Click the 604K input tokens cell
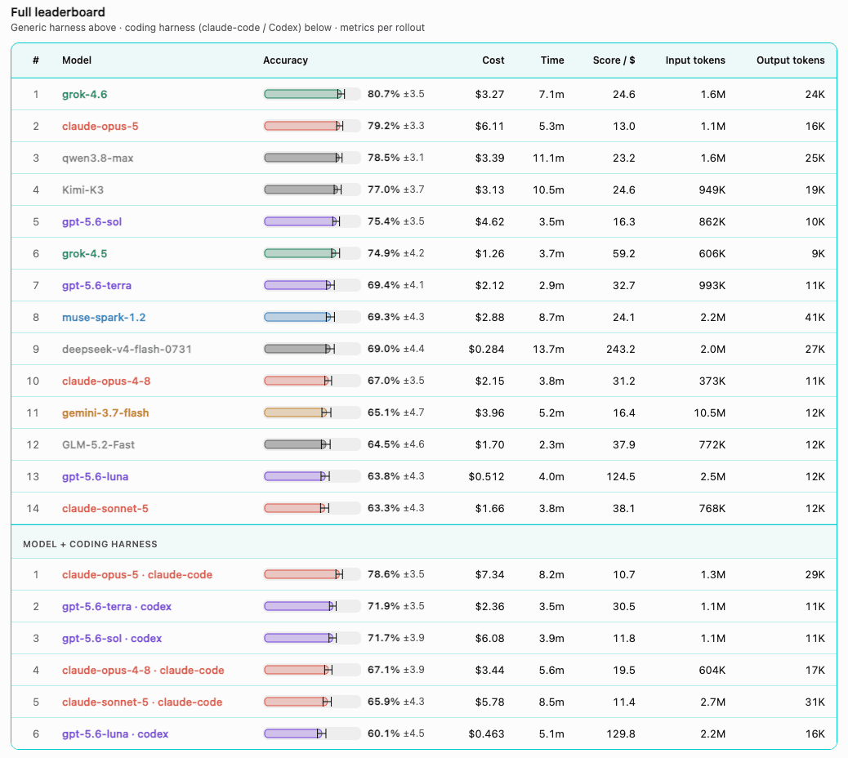The height and width of the screenshot is (758, 848). (712, 671)
